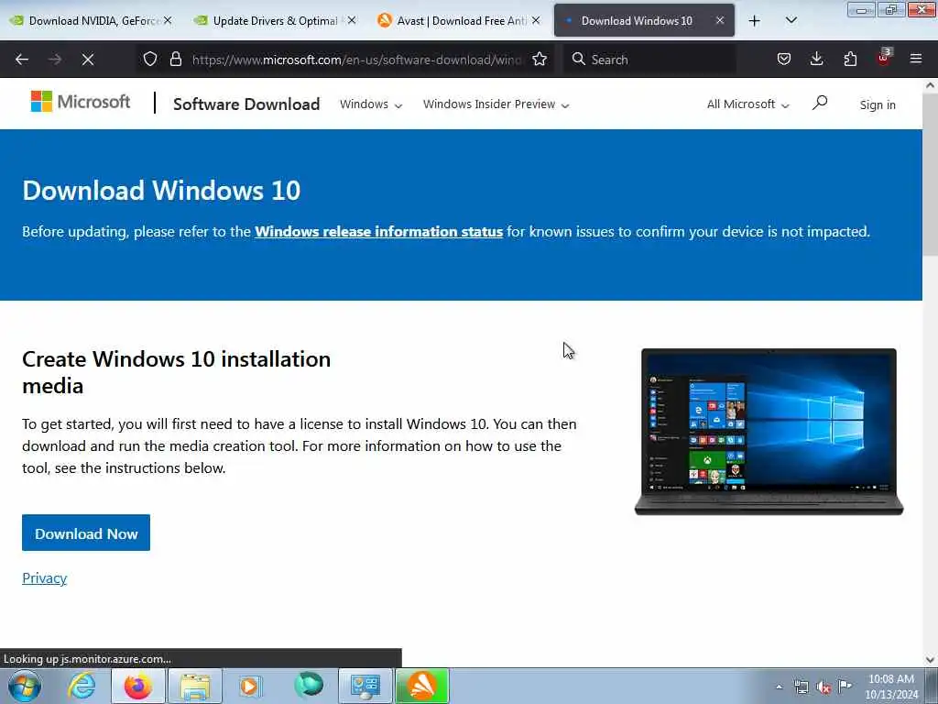Bookmark this page with the star icon

coord(540,59)
